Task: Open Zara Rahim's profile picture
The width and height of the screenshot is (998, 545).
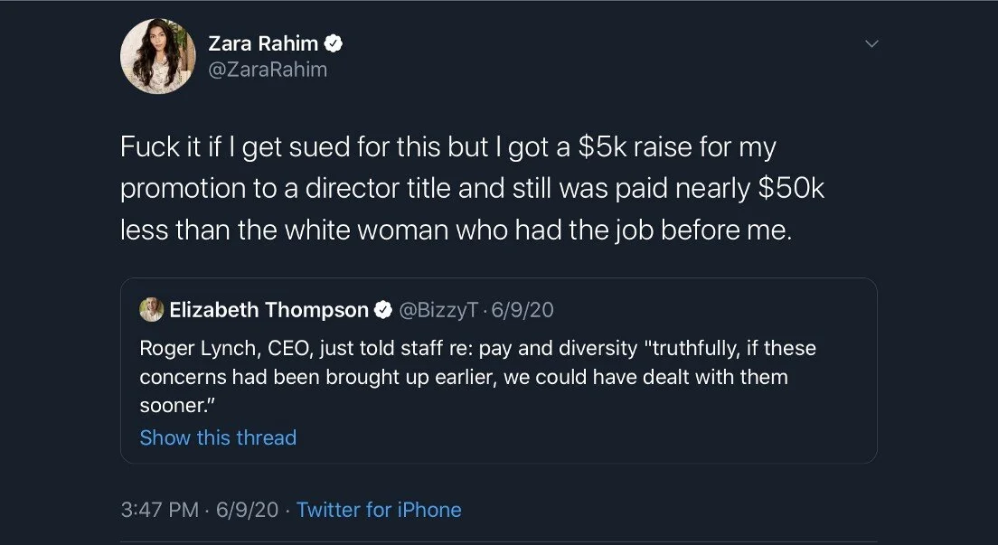Action: (157, 56)
